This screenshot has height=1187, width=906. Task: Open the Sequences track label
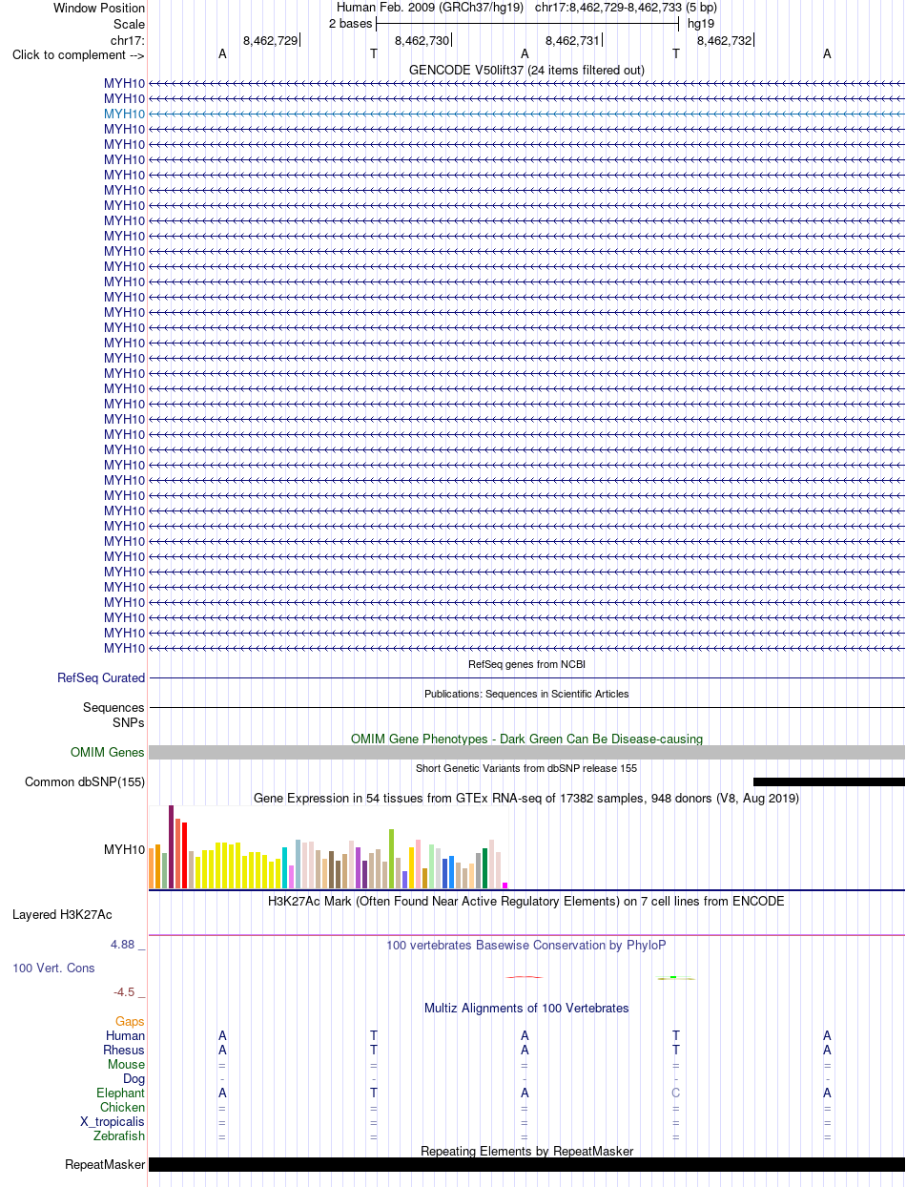tap(114, 707)
